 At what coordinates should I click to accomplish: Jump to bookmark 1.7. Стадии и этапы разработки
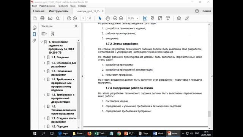point(64,120)
